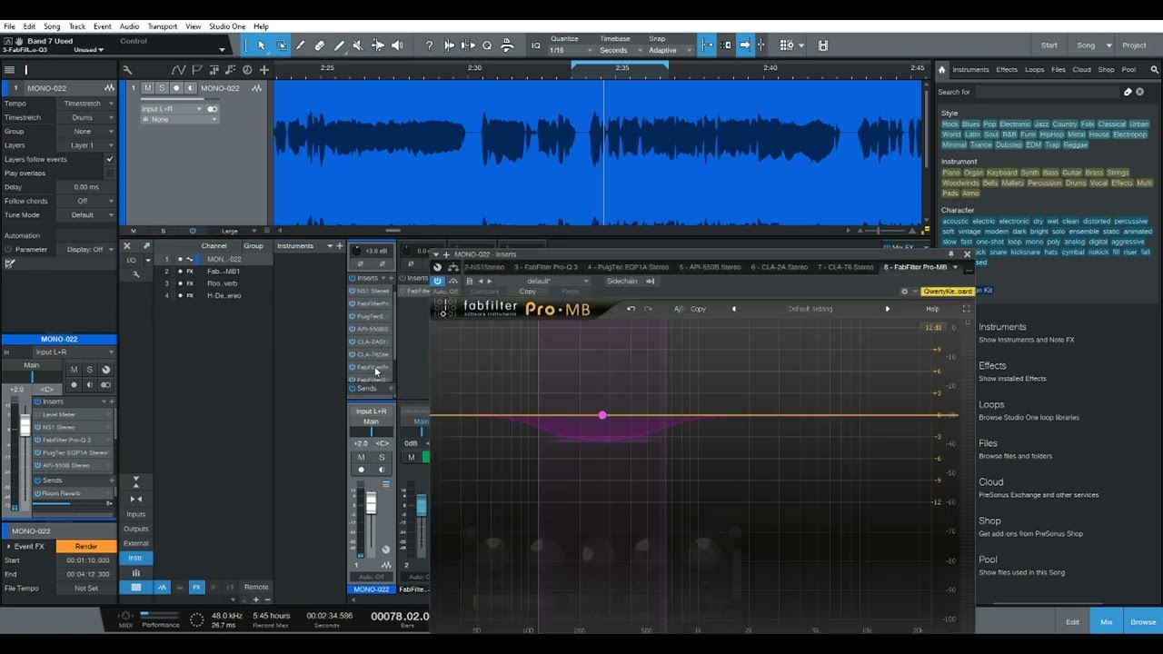Click the Remote button in the console
1163x654 pixels.
coord(256,587)
